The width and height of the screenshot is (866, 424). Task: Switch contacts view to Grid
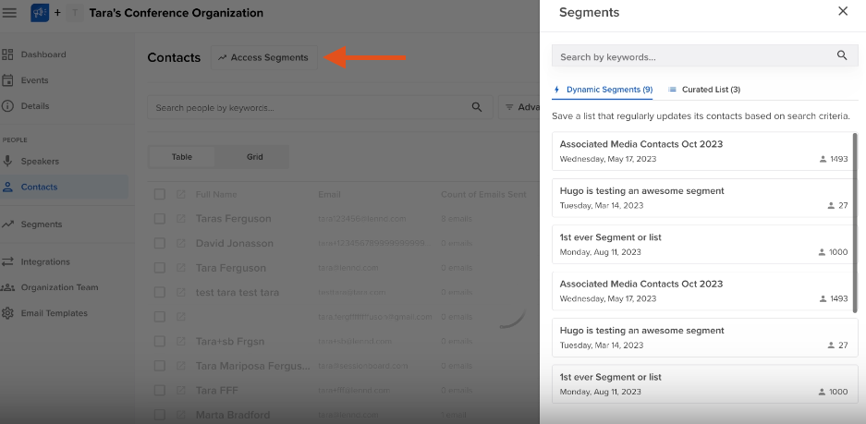coord(254,157)
